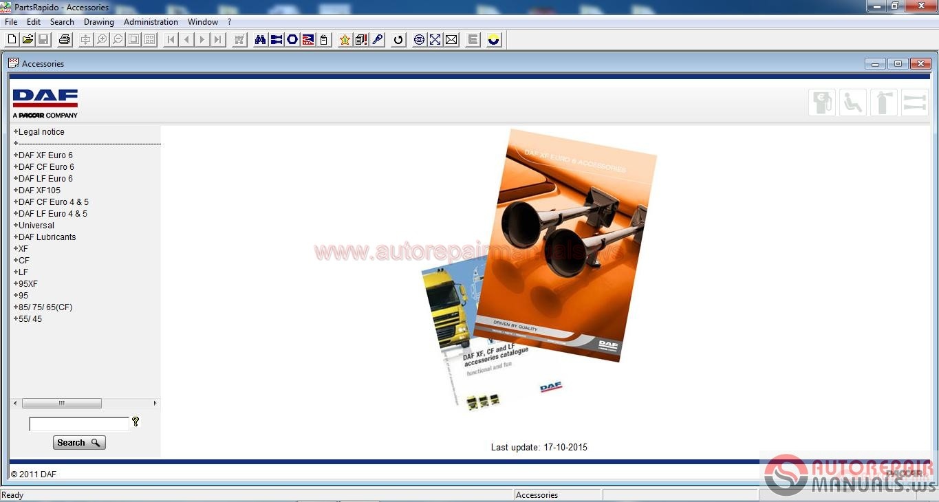This screenshot has width=939, height=502.
Task: Zoom out with the magnifier minus icon
Action: [x=118, y=40]
